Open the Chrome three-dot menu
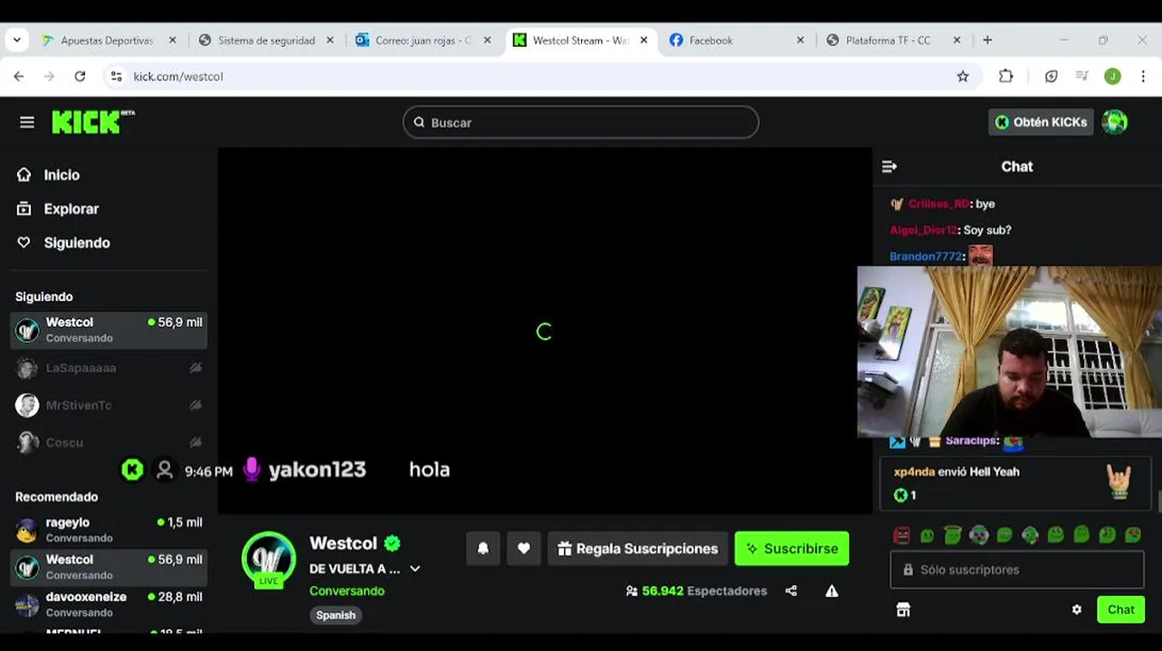The image size is (1162, 651). point(1143,77)
